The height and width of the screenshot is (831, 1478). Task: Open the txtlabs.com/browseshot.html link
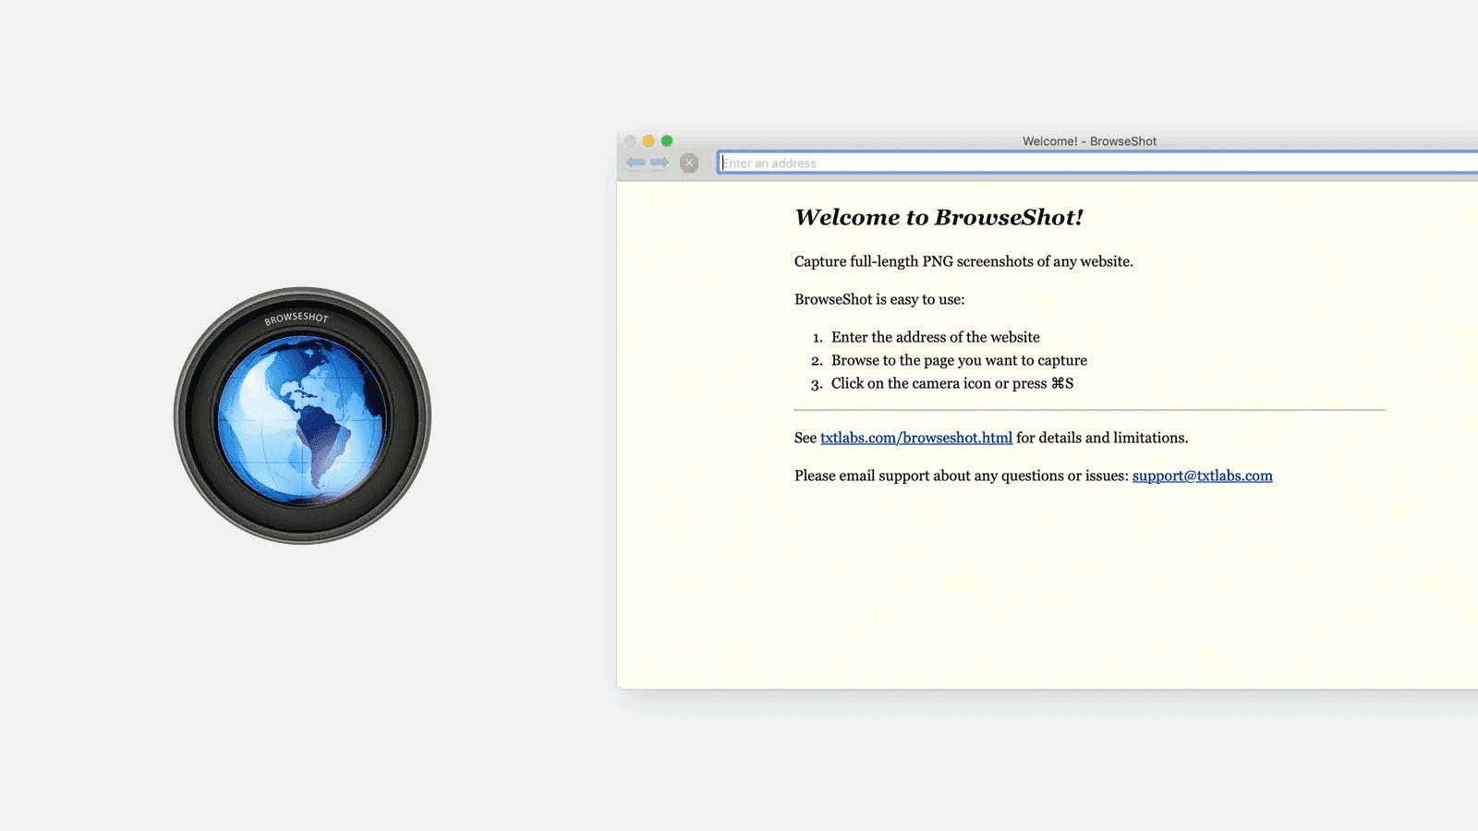tap(916, 438)
